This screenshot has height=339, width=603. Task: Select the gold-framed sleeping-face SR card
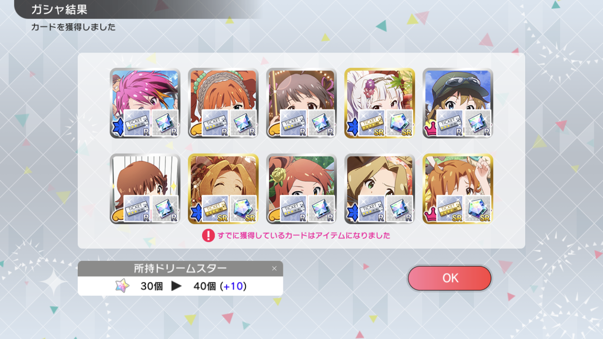[223, 189]
